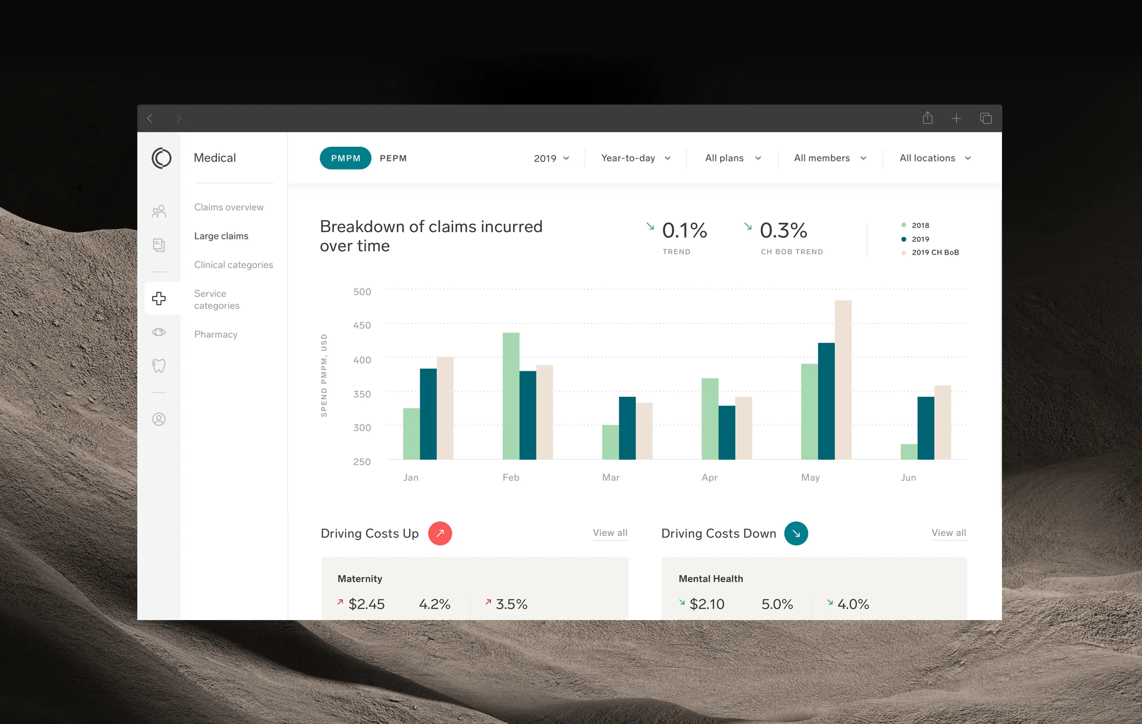Expand the 2019 year dropdown
Screen dimensions: 1142x724
coord(552,158)
